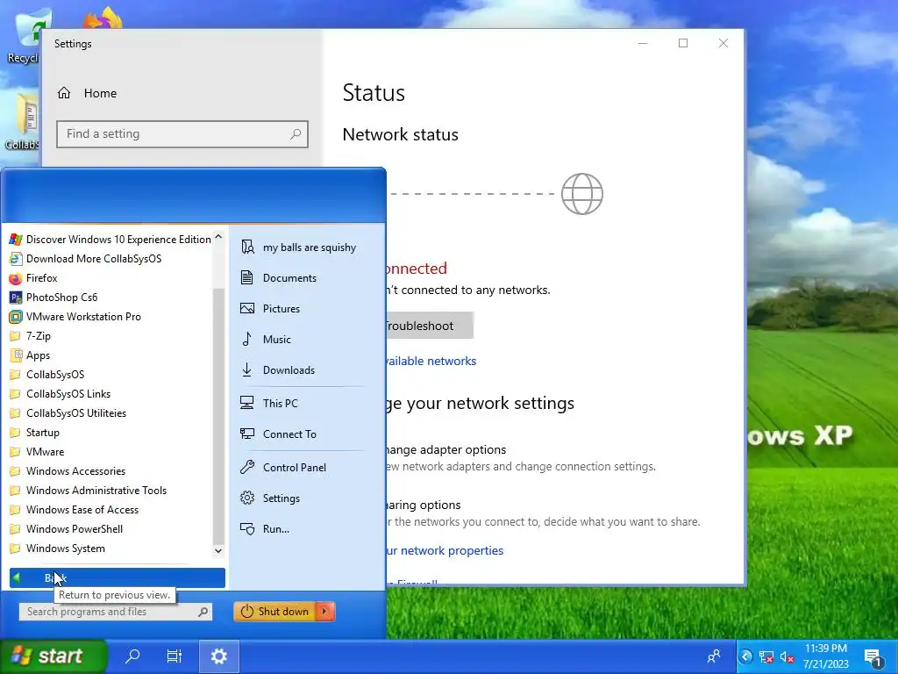Viewport: 898px width, 674px height.
Task: Click network disconnected tray icon
Action: coord(766,657)
